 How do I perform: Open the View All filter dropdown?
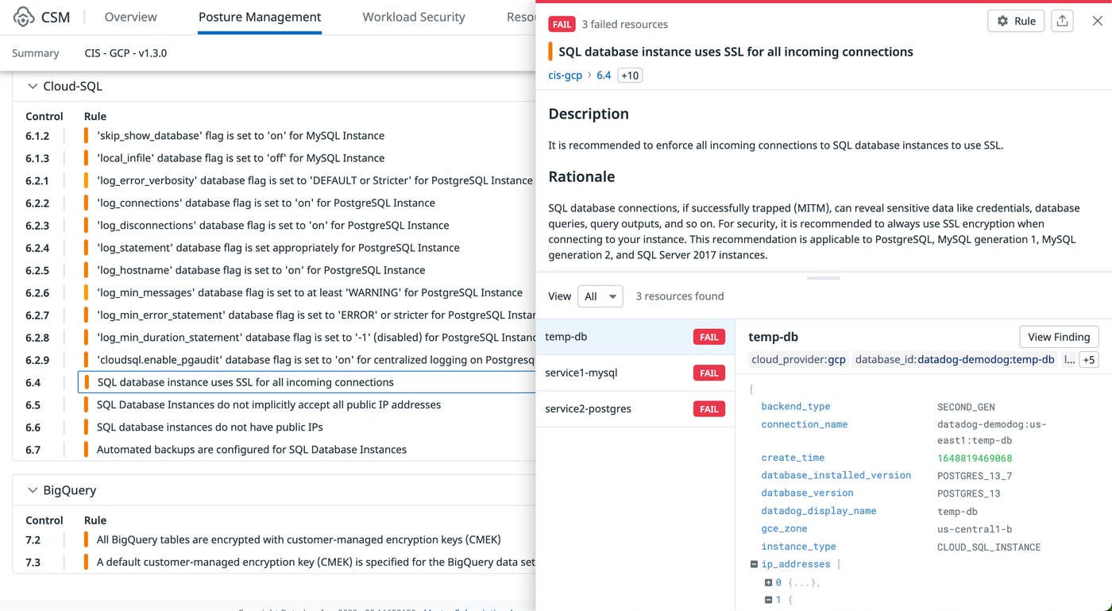click(600, 296)
